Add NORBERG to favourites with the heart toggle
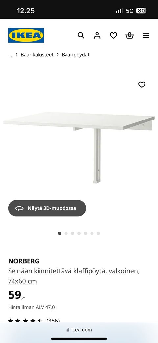Viewport: 158px width, 343px height. (142, 85)
